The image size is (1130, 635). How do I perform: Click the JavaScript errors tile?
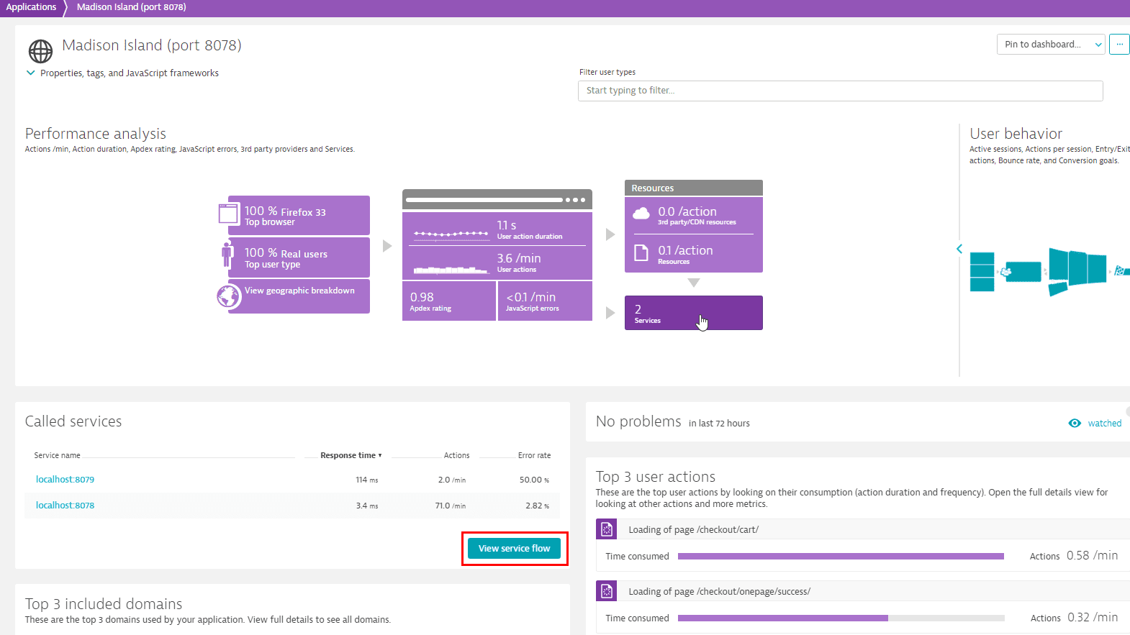(x=545, y=301)
